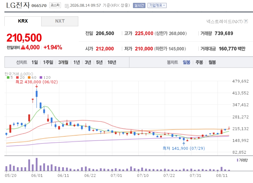Click the 215,132 price axis label
253x183 pixels.
[240, 129]
